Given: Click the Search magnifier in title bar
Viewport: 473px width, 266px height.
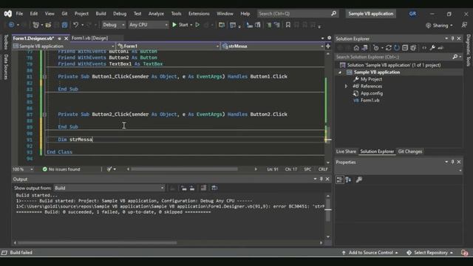Looking at the screenshot, I should 333,13.
